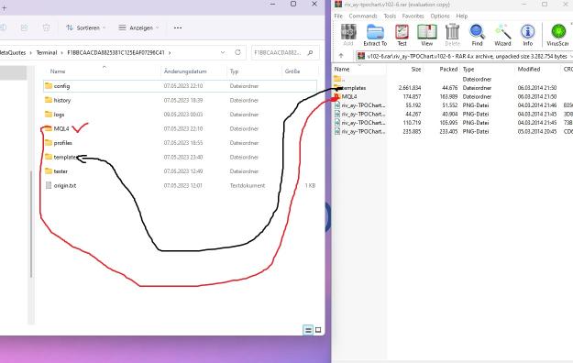
Task: Show archive Info in WinRAR
Action: coord(527,35)
